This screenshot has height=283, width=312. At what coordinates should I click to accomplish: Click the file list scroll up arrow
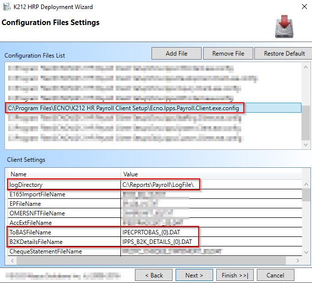point(305,68)
